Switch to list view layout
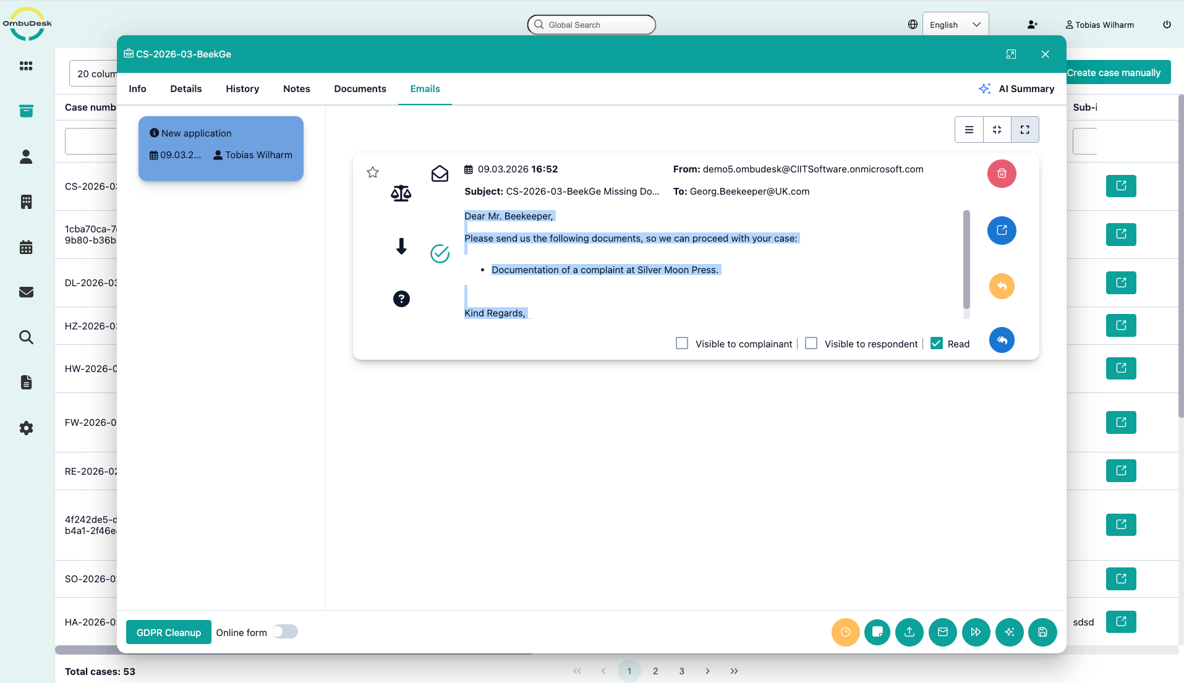This screenshot has height=683, width=1184. 969,130
